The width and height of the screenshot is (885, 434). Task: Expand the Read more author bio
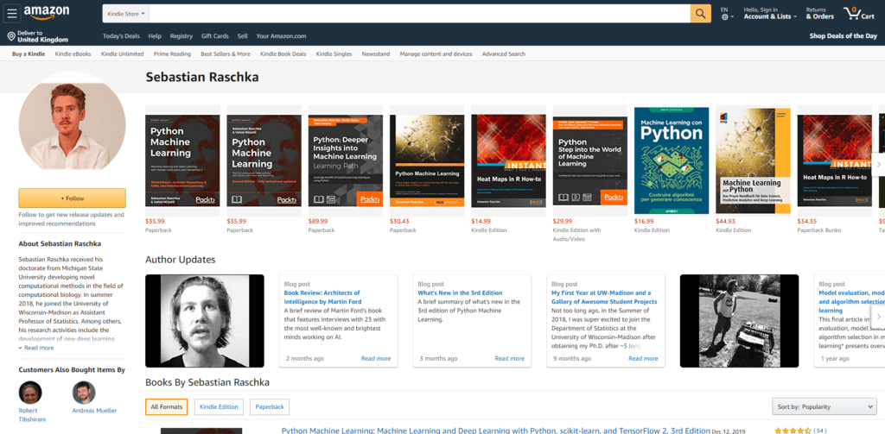36,348
